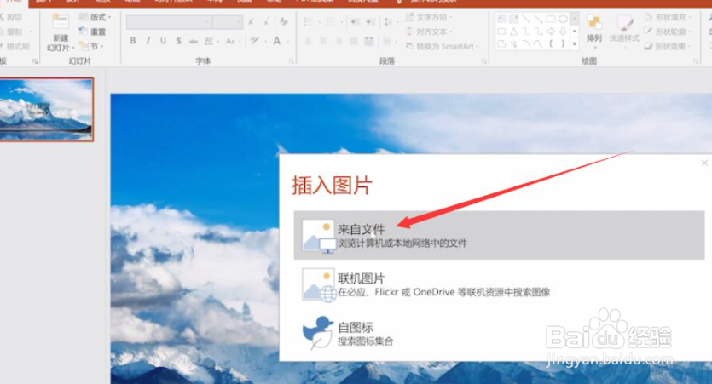The height and width of the screenshot is (384, 712).
Task: Toggle Underline formatting
Action: coord(163,41)
